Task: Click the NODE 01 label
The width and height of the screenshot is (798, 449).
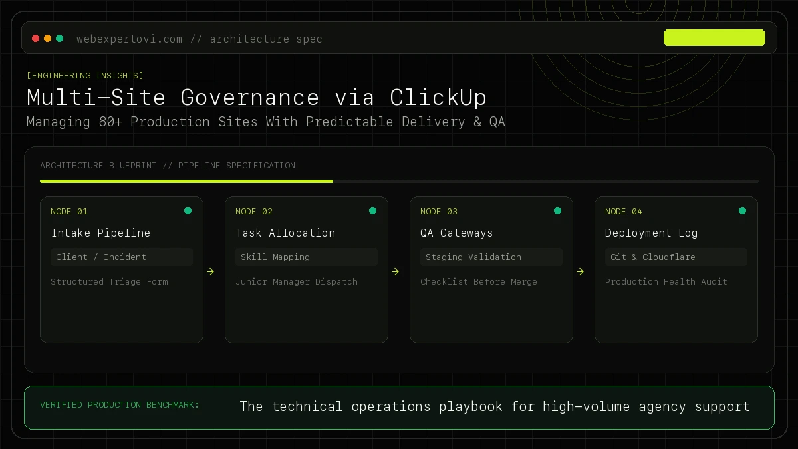Action: 69,212
